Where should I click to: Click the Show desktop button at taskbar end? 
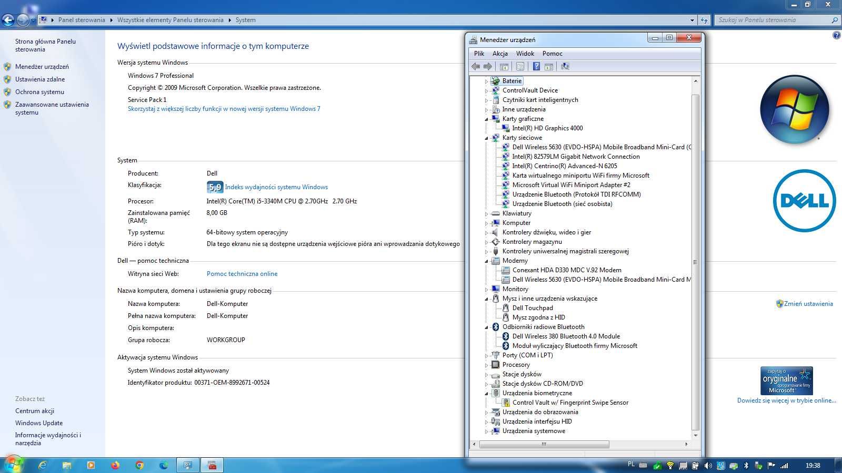(838, 465)
